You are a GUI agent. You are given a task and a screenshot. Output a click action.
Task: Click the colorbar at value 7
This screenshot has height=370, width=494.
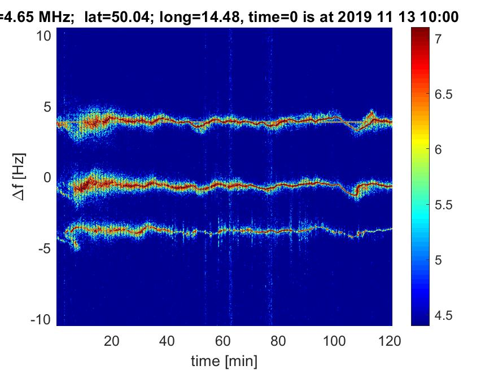[x=420, y=38]
